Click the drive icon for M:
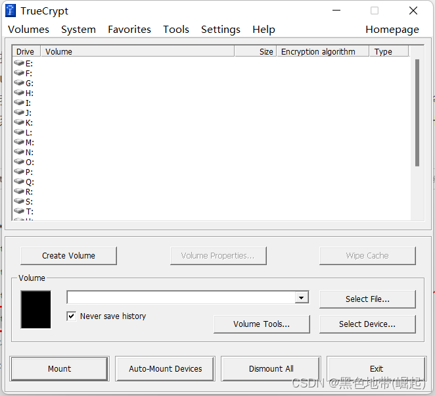Viewport: 435px width, 396px height. click(19, 142)
